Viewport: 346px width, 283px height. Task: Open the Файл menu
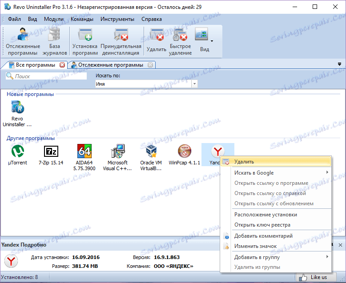click(14, 19)
